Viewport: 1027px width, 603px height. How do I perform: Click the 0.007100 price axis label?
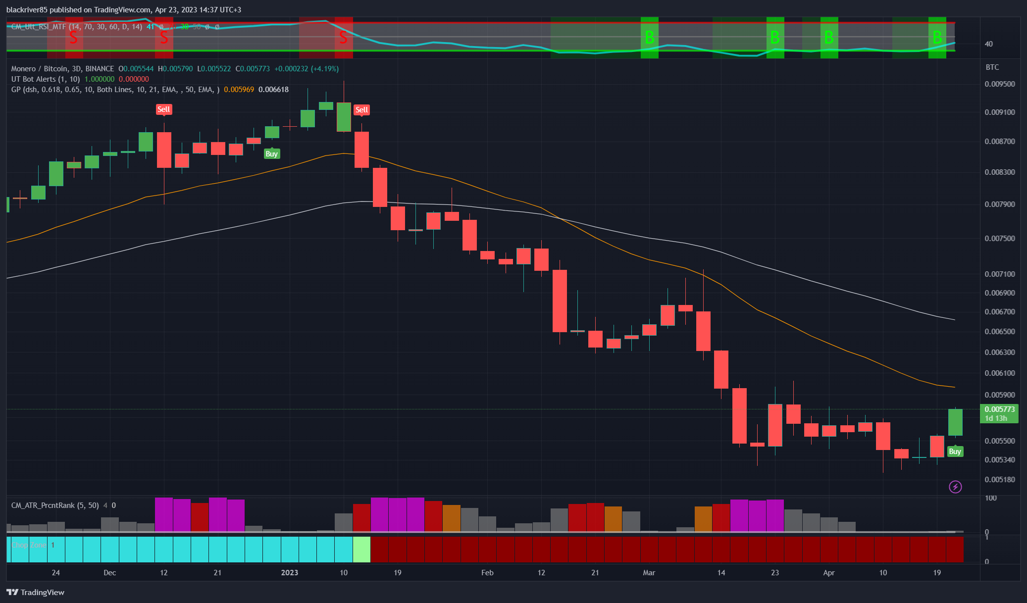(1000, 274)
